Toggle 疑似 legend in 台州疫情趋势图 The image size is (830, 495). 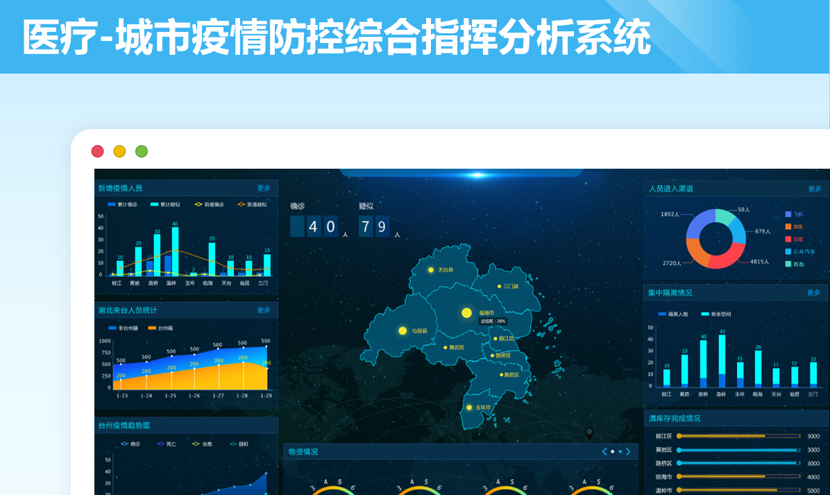(239, 444)
